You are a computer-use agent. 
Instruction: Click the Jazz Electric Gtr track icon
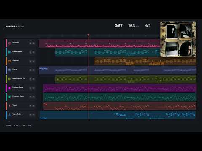(10, 79)
